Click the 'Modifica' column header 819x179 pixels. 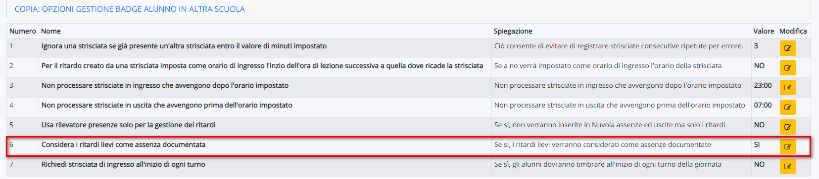793,31
